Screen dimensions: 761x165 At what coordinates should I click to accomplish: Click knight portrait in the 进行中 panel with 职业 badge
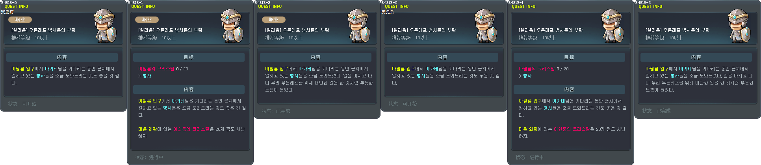[x=232, y=26]
